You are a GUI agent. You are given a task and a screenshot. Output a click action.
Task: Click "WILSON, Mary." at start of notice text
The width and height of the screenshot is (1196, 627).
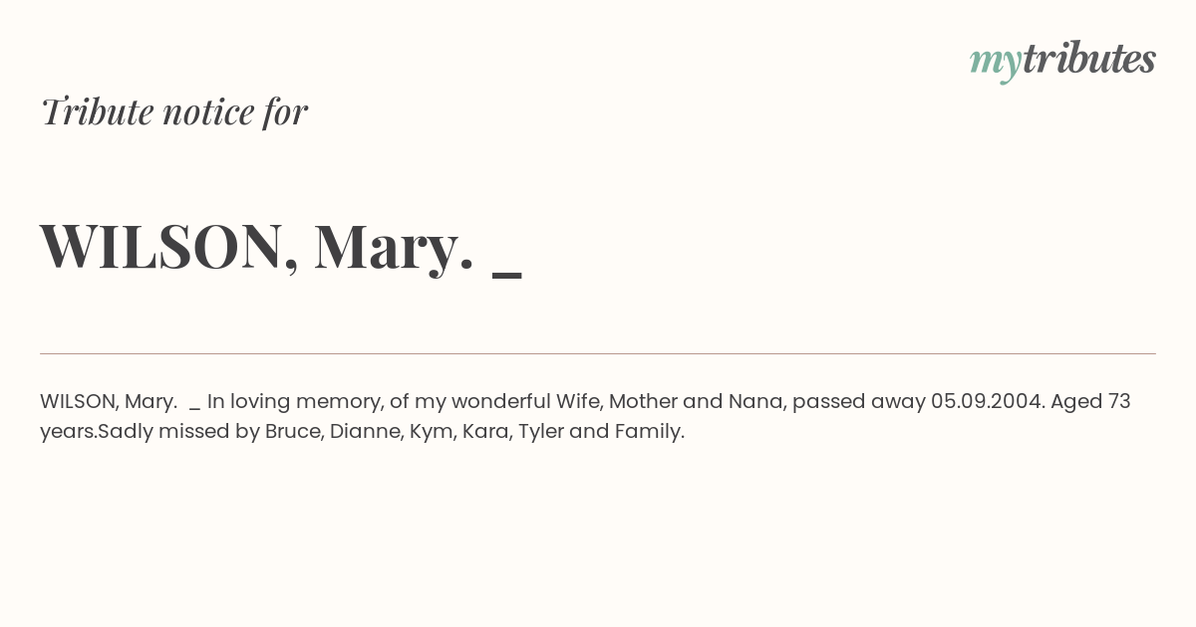point(109,402)
